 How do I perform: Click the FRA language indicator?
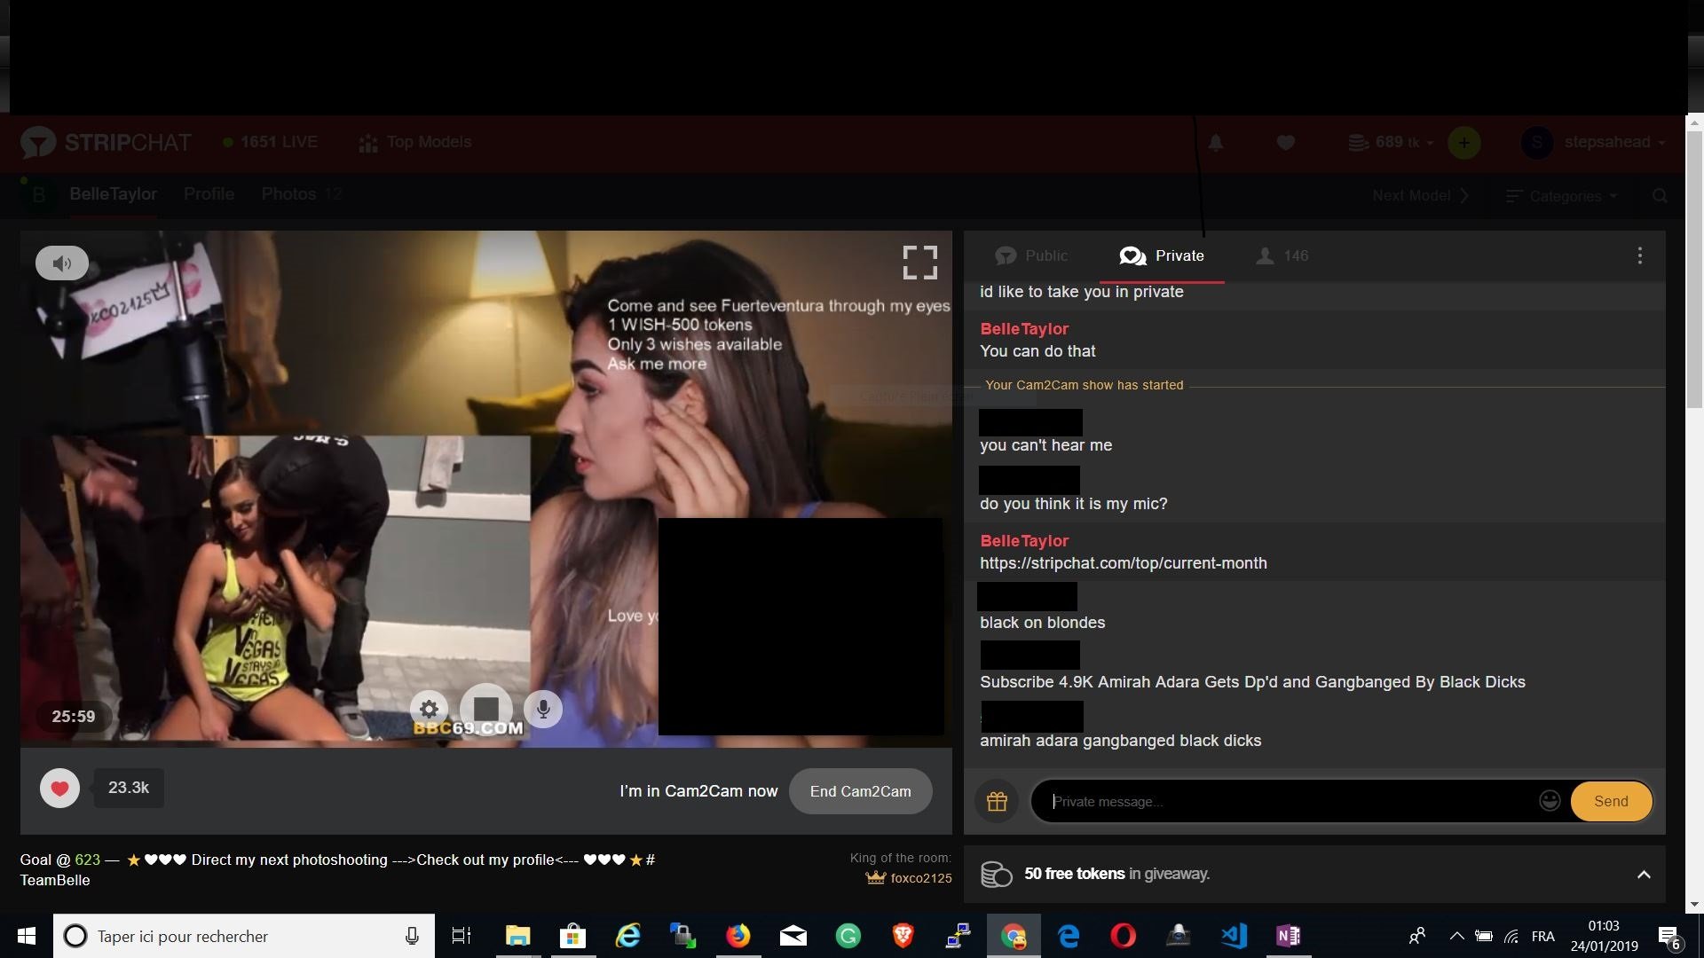click(x=1542, y=937)
